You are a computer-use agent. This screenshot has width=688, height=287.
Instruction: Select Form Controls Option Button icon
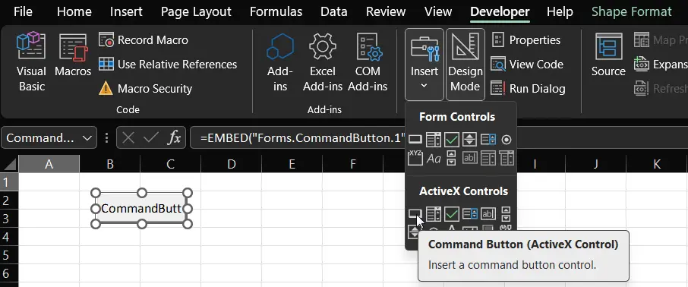pos(507,140)
